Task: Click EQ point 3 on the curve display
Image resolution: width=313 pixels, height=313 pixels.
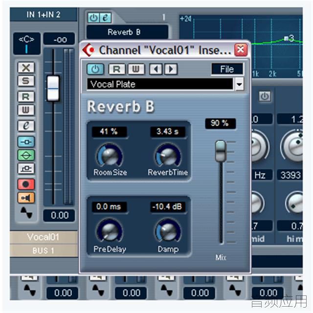Action: pos(287,38)
